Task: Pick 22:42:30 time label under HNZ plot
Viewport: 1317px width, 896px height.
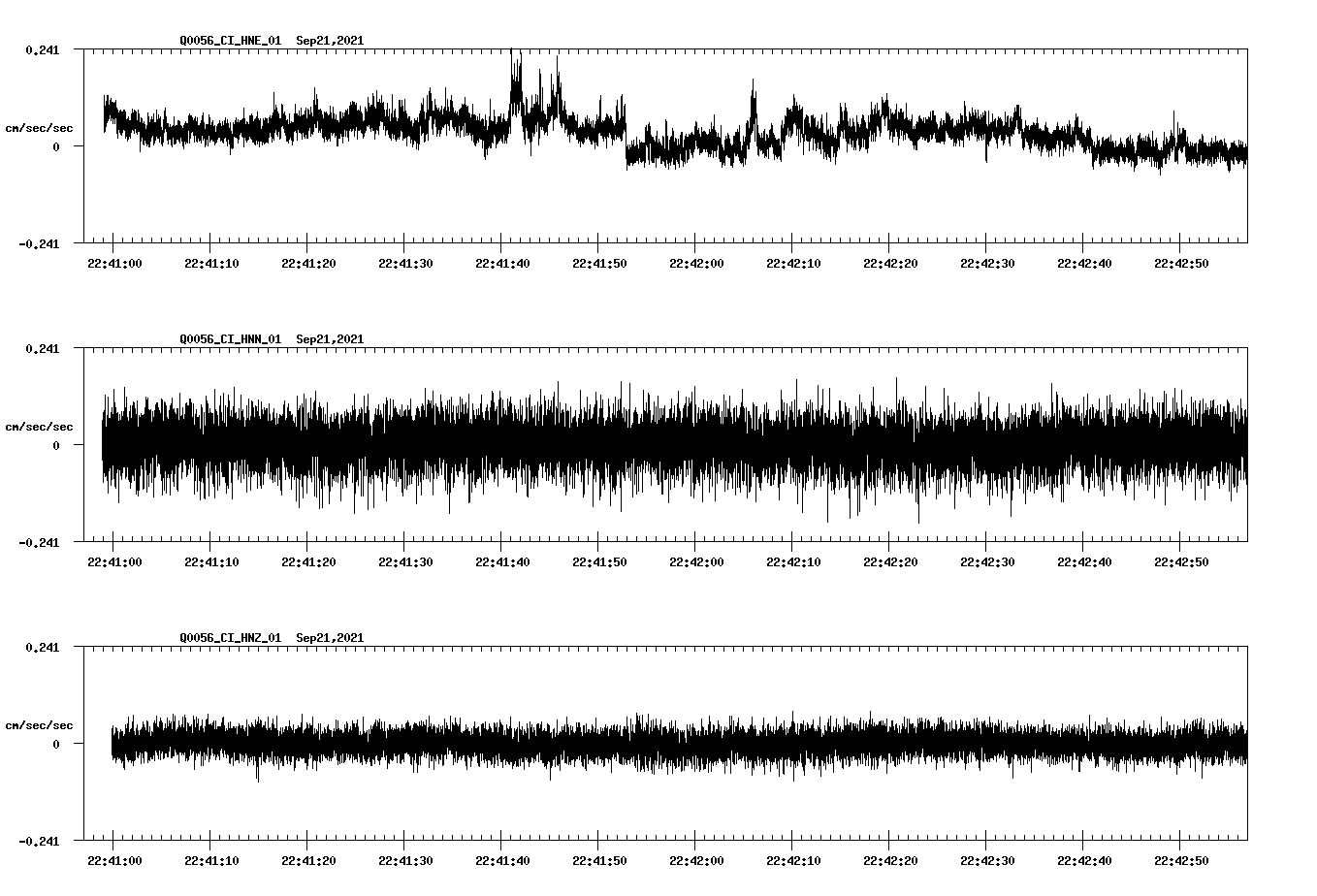Action: pyautogui.click(x=987, y=860)
